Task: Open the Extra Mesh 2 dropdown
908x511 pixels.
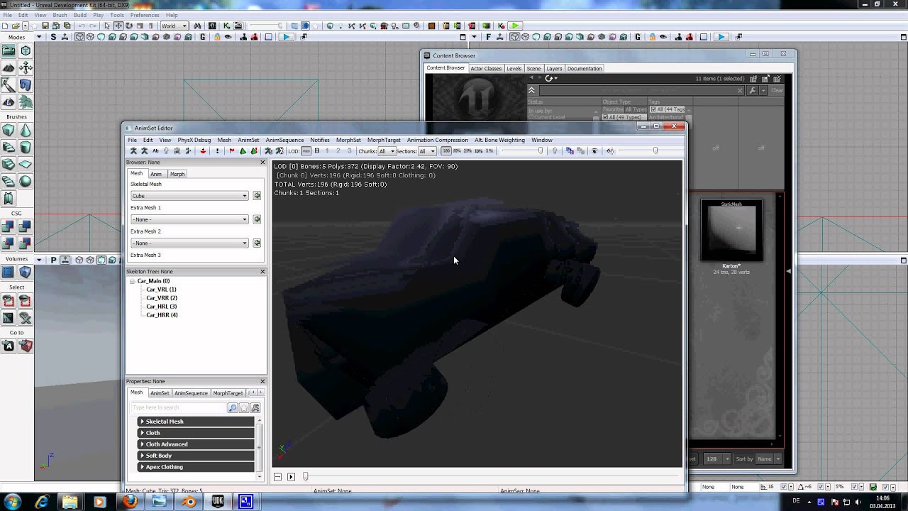Action: coord(189,243)
